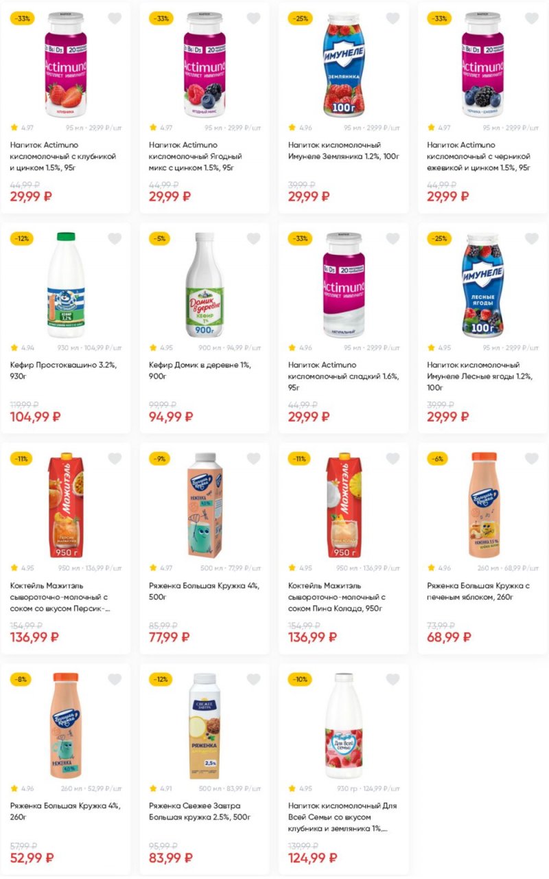This screenshot has width=549, height=879.
Task: Click the 4.97 star rating on Actimuno клубника
Action: point(23,128)
